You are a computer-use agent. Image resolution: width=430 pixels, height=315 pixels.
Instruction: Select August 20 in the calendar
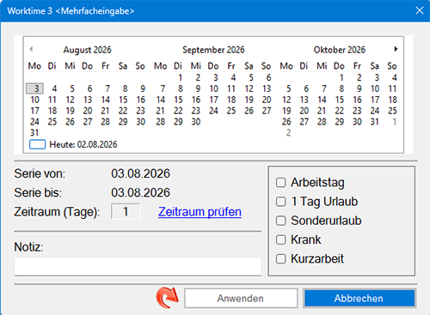pyautogui.click(x=88, y=111)
